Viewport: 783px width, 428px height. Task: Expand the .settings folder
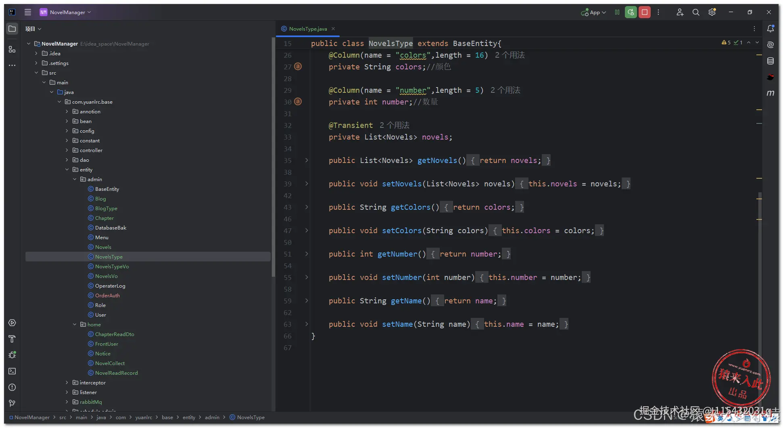coord(36,63)
